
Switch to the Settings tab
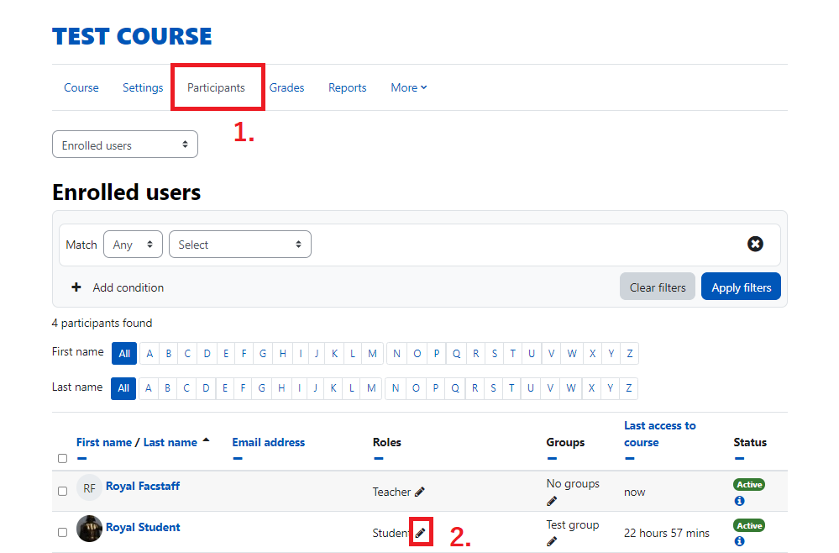pyautogui.click(x=143, y=87)
